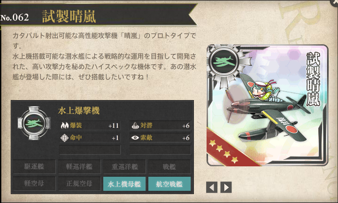Select the 駆逐艦 ship type
Screen dimensions: 338x203
coord(34,166)
